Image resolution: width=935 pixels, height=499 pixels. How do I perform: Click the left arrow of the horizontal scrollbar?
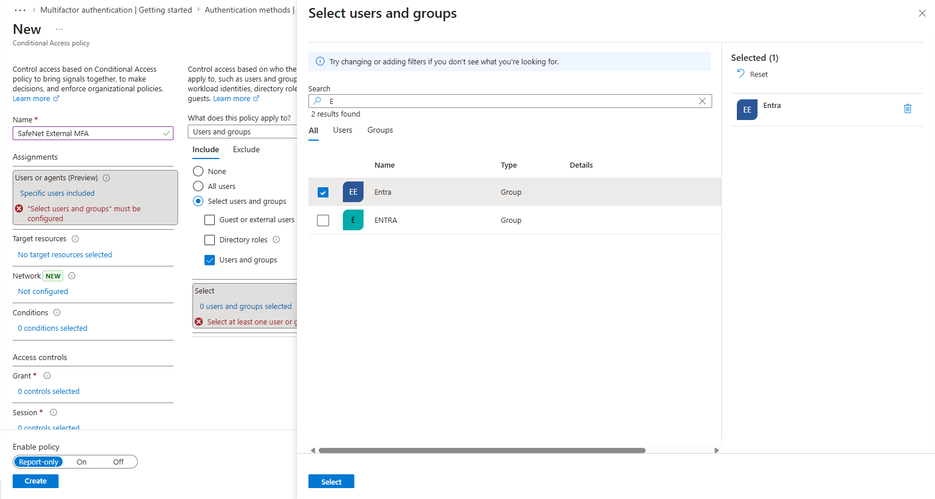pos(313,450)
